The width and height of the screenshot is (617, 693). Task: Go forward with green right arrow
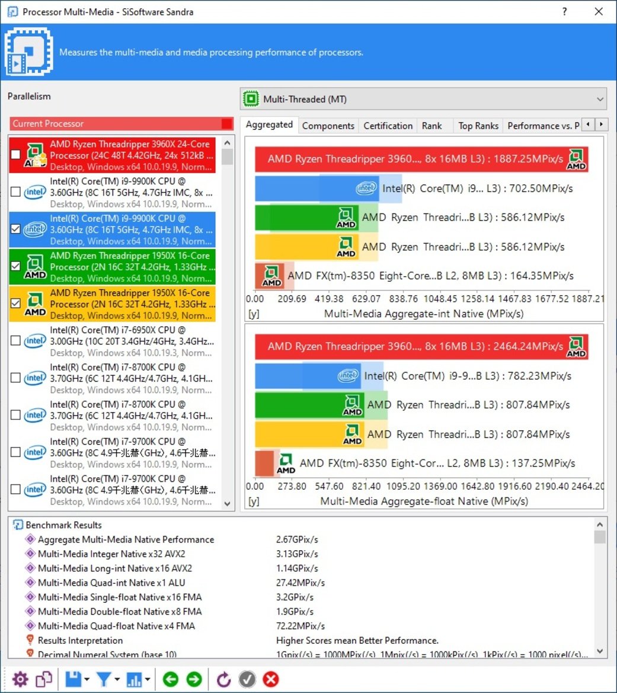(194, 679)
